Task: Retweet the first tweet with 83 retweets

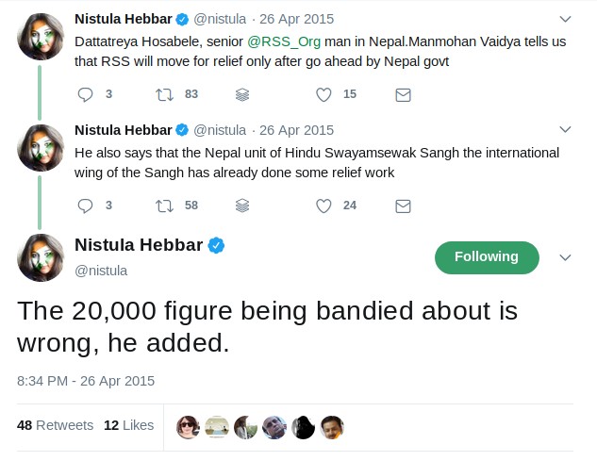Action: 164,94
